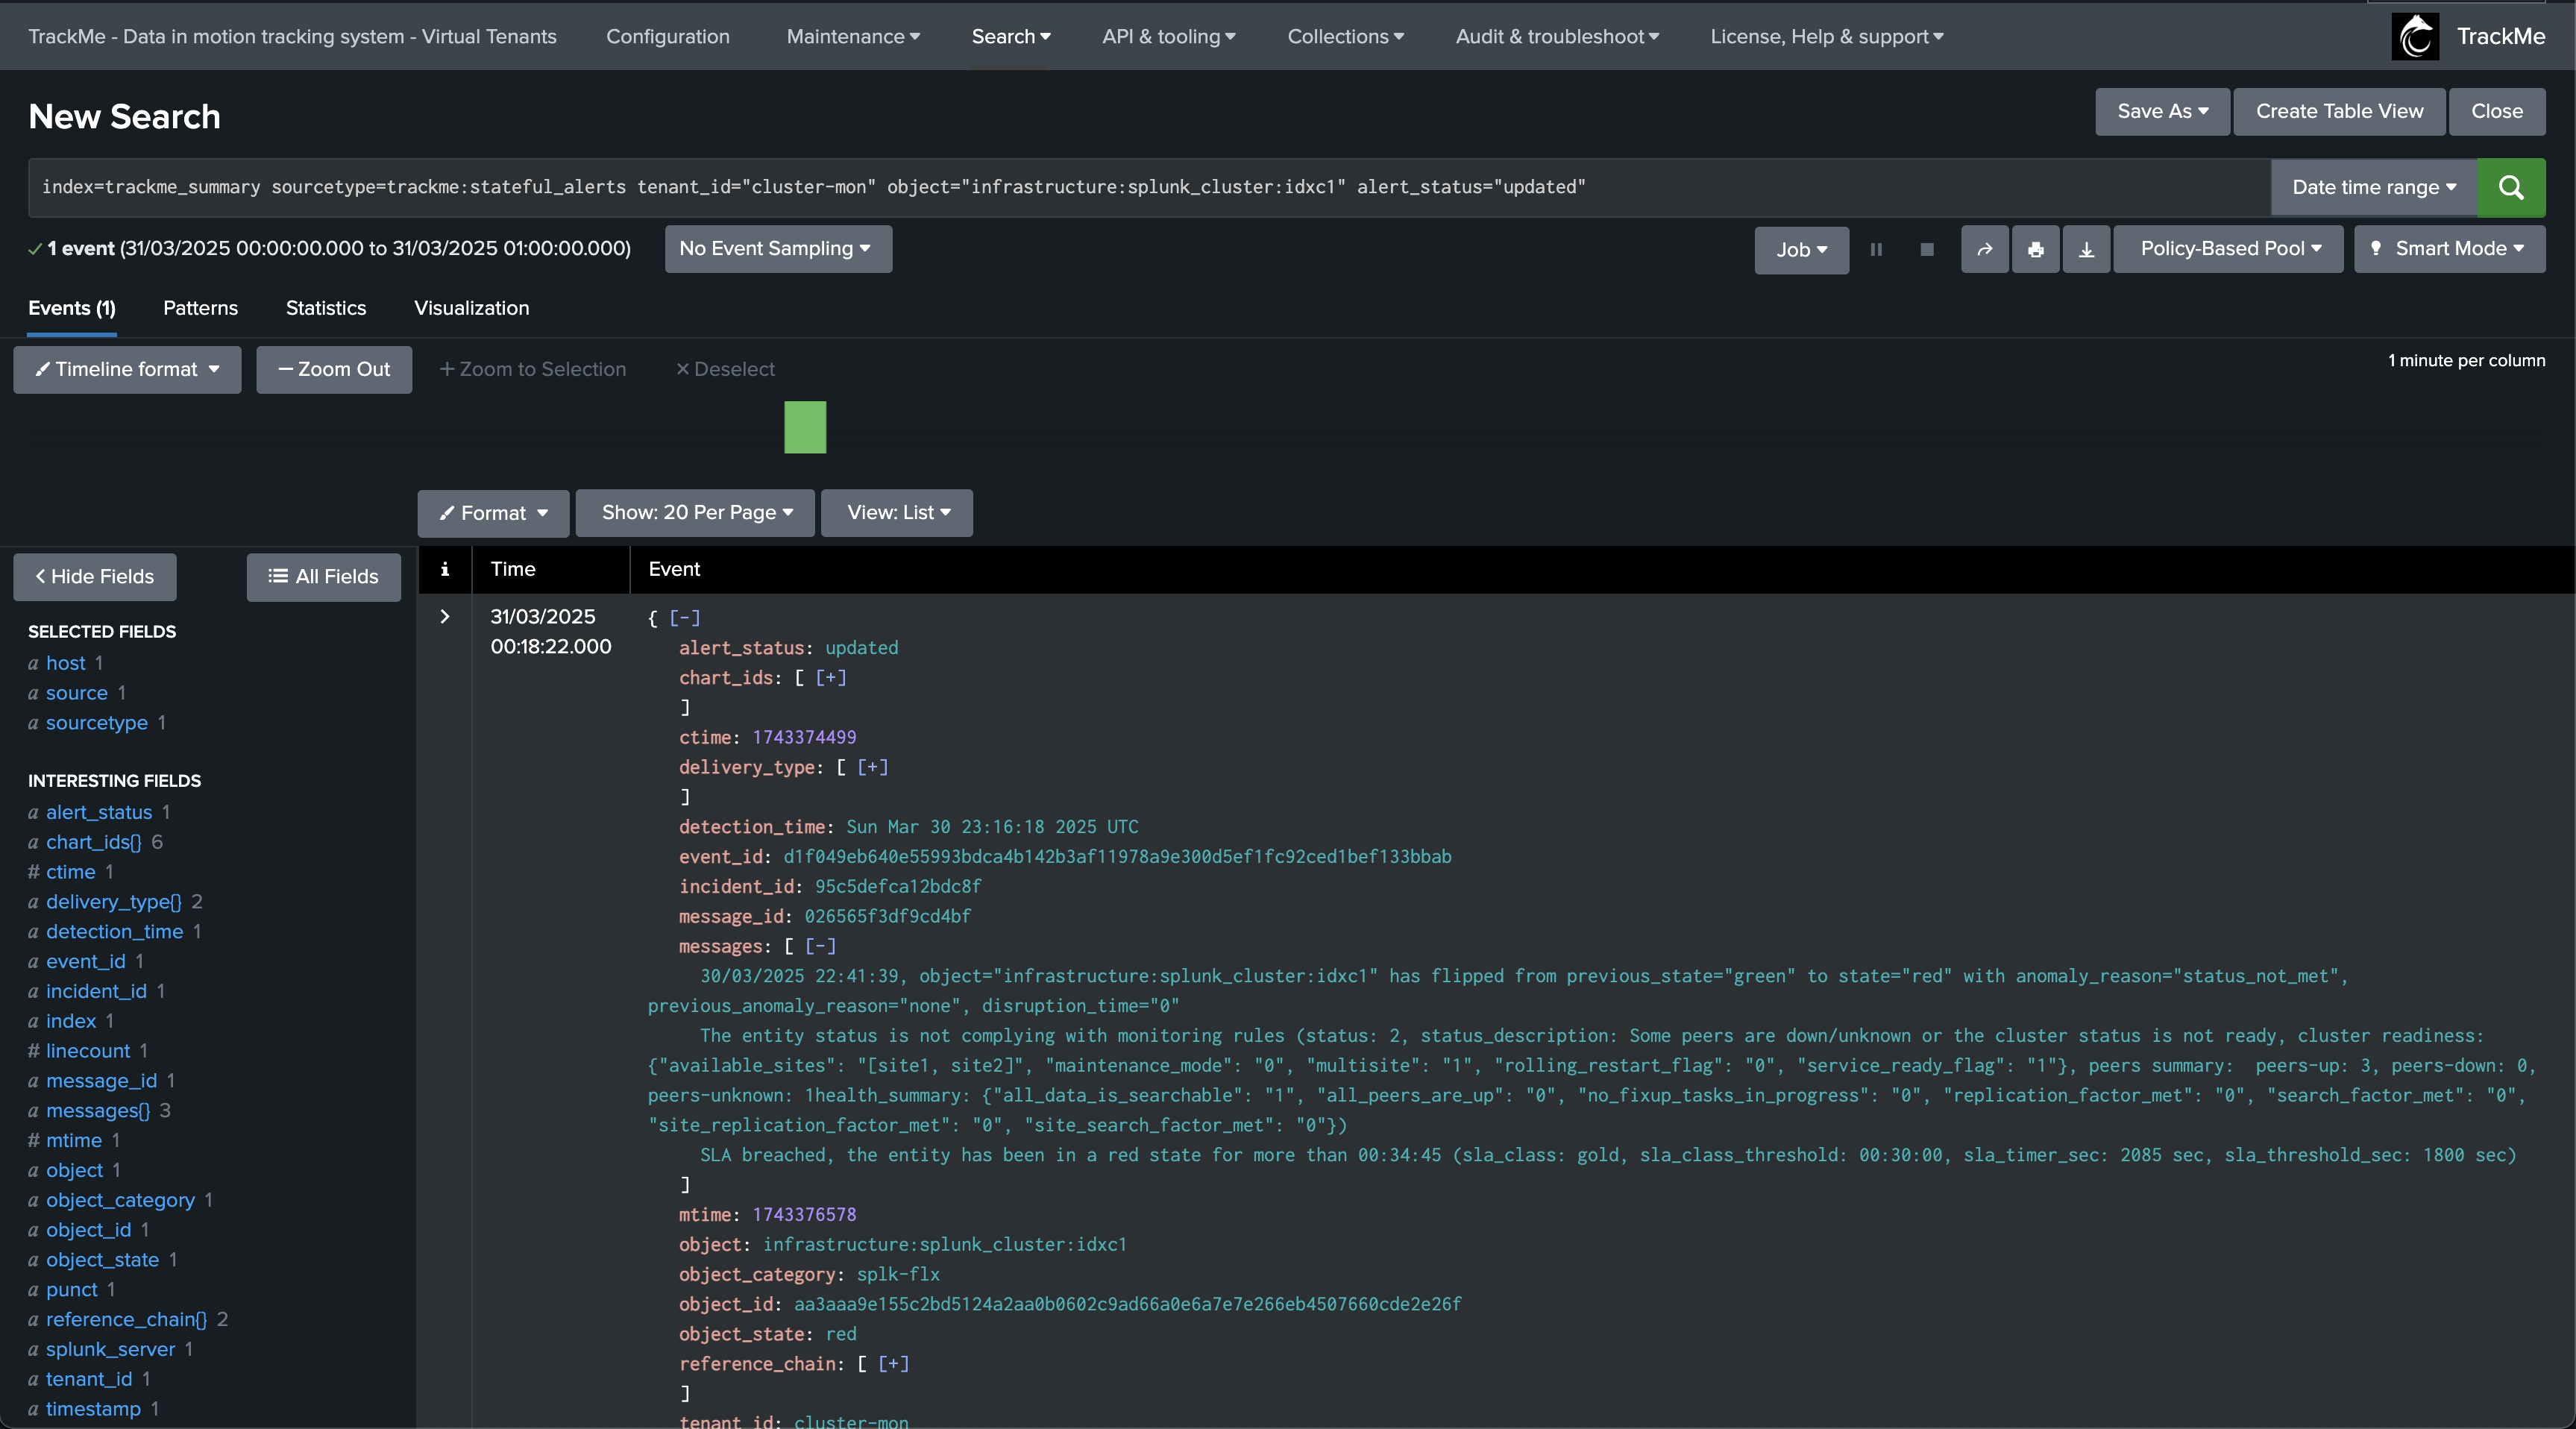Viewport: 2576px width, 1429px height.
Task: Open License, Help & support menu
Action: [x=1827, y=37]
